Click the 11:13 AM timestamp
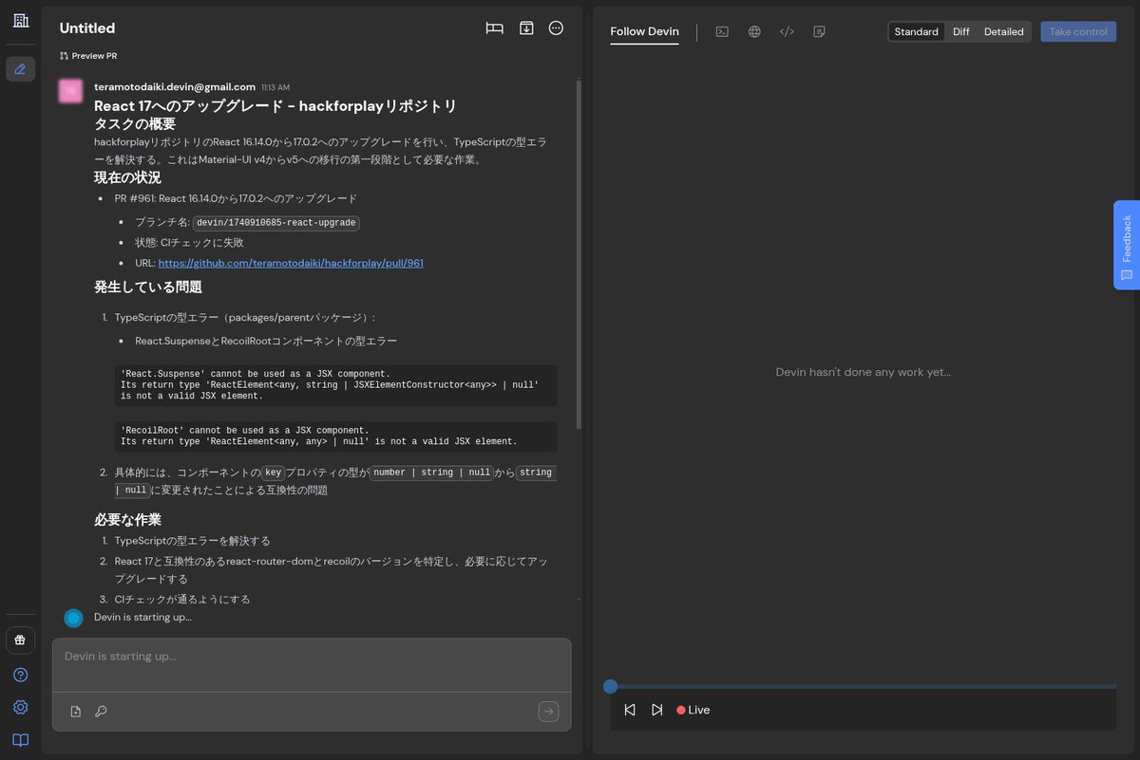The image size is (1140, 760). (x=275, y=87)
